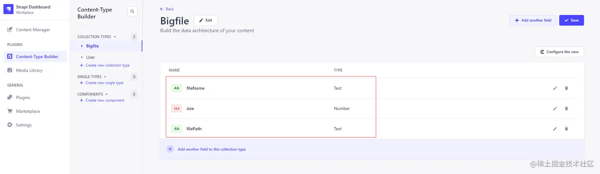Click the Text type cell in filePath row
The width and height of the screenshot is (600, 174).
click(338, 129)
